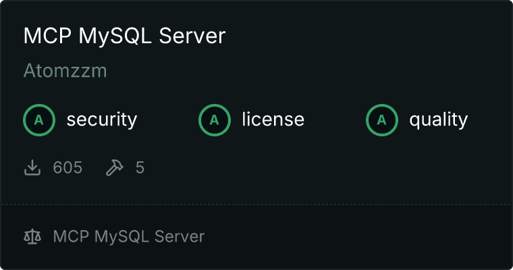This screenshot has height=270, width=513.
Task: Click the balance scales license icon
Action: (x=32, y=236)
